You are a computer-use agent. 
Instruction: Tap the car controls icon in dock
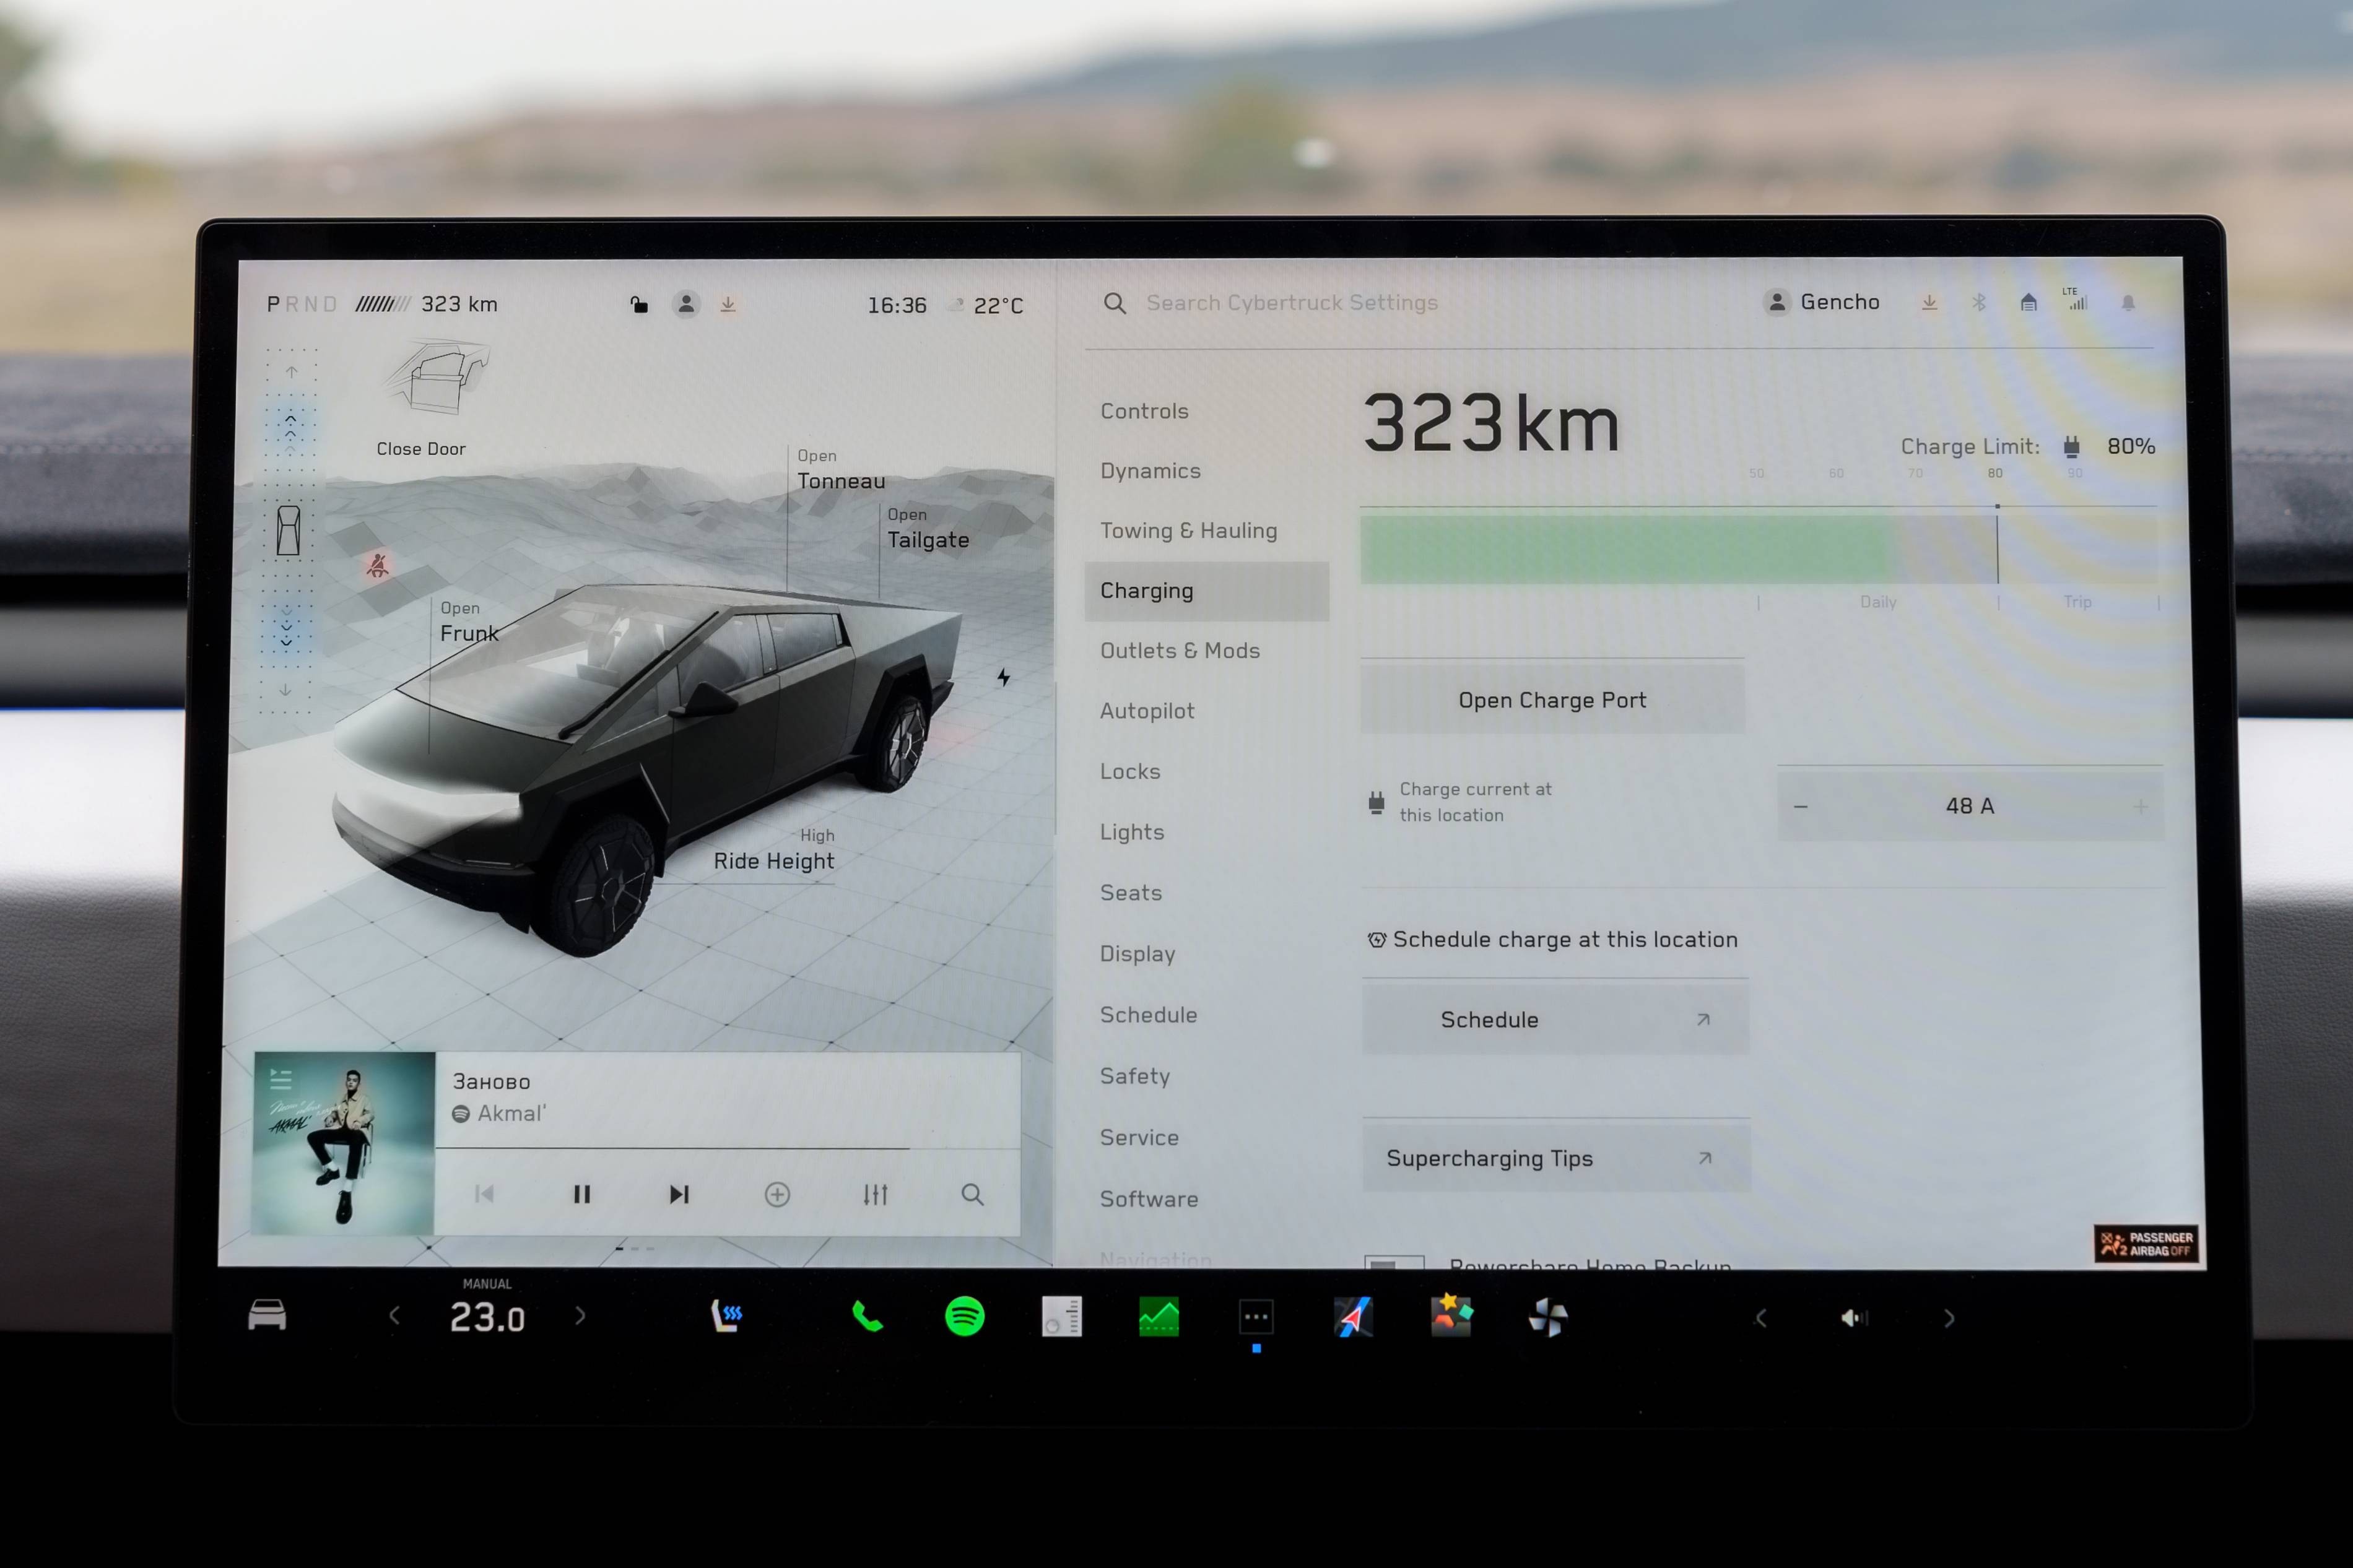pos(267,1316)
